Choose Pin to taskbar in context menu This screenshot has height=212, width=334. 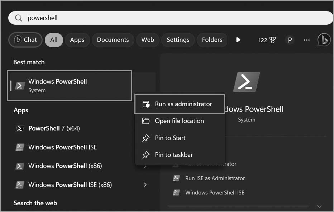click(180, 155)
